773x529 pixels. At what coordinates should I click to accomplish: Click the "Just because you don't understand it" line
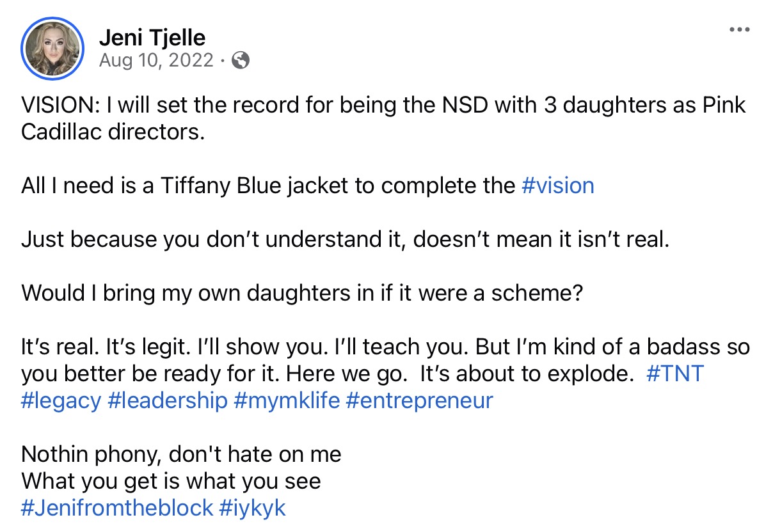[344, 239]
